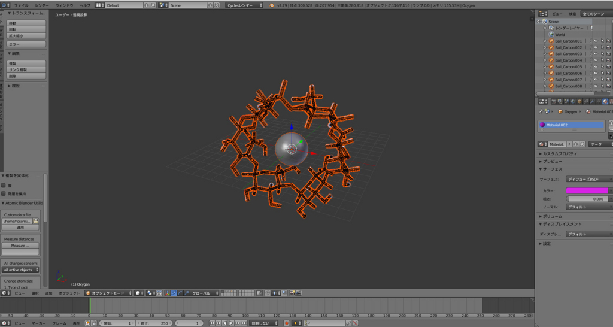Expand Ball_Carbon.002 in the outliner

tap(545, 47)
